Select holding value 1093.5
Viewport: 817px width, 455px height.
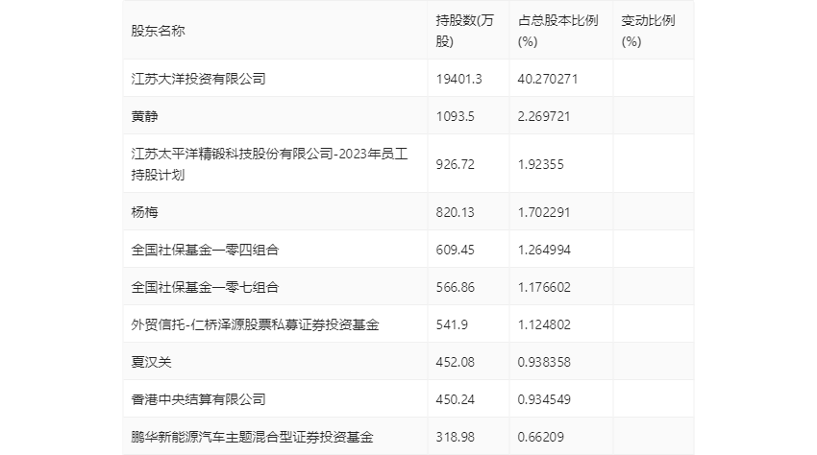pos(455,116)
